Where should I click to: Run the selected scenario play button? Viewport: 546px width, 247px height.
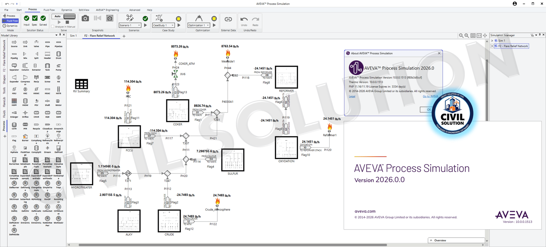(146, 25)
